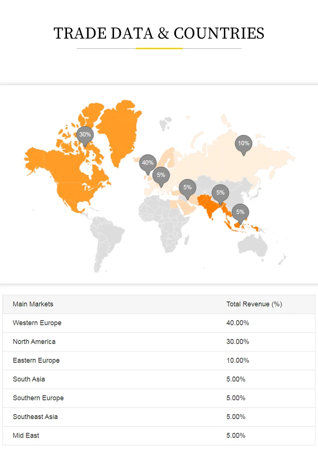Screen dimensions: 318x449
Task: Click the South Asia market label
Action: click(29, 379)
